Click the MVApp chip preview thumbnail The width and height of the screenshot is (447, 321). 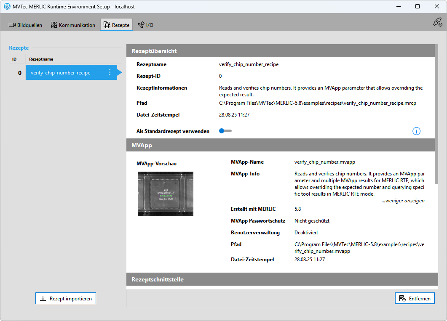[166, 194]
